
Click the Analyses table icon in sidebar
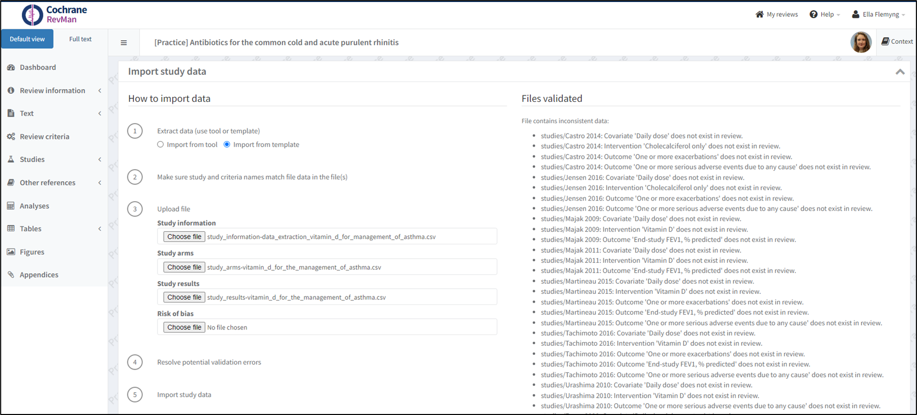[x=11, y=206]
